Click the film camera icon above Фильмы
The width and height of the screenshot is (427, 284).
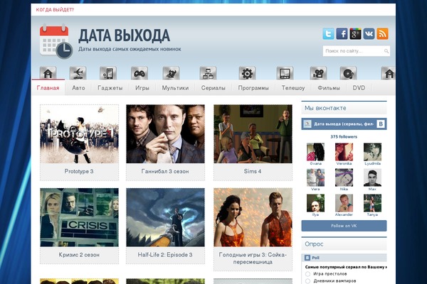click(318, 73)
